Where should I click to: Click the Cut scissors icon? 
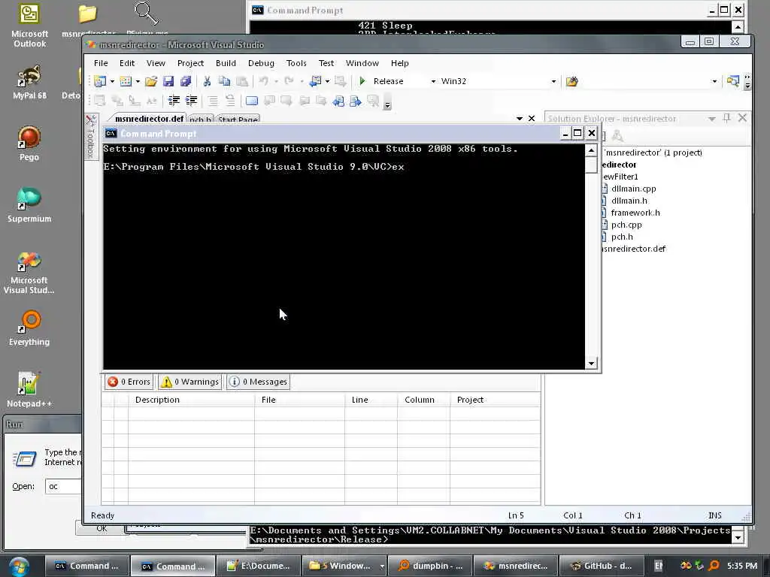coord(208,81)
